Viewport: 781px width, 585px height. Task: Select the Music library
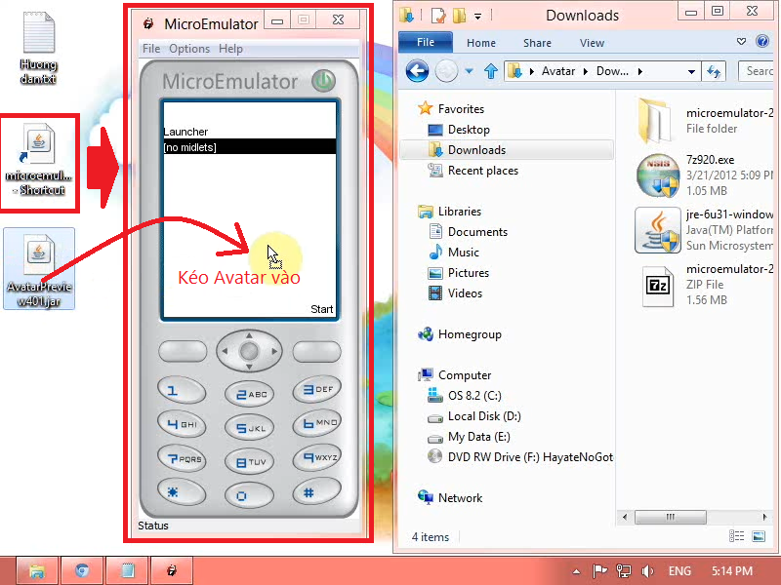[463, 253]
